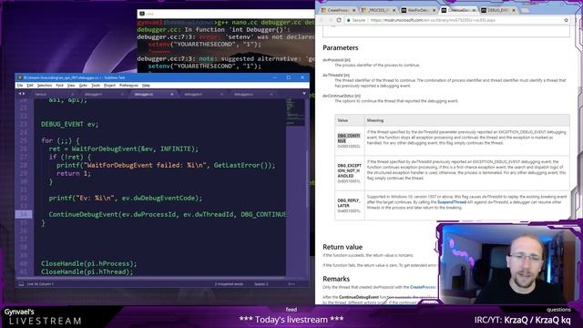Viewport: 583px width, 328px height.
Task: Click the DEBUG_EVENT ev; declaration line
Action: tap(69, 124)
